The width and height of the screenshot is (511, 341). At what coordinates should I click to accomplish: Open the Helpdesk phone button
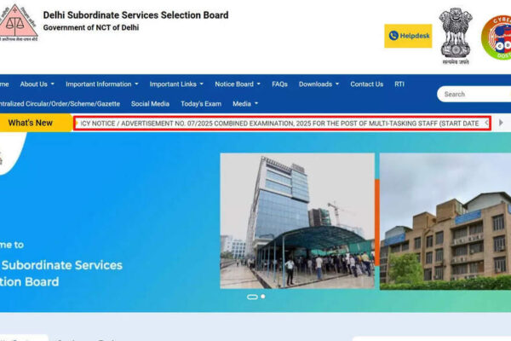(x=408, y=36)
